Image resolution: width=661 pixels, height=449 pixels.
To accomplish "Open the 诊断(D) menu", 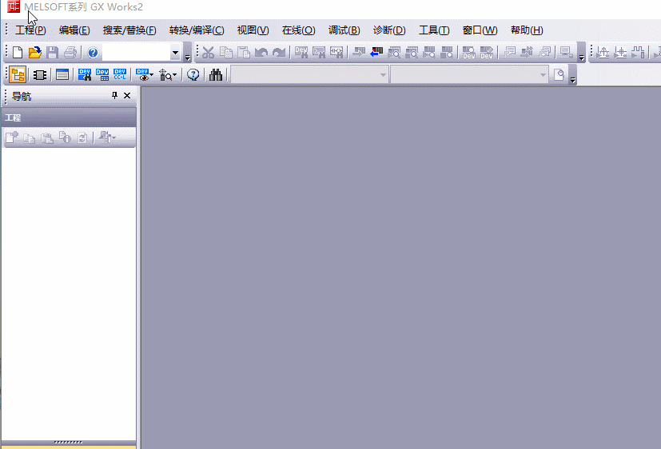I will click(x=389, y=30).
